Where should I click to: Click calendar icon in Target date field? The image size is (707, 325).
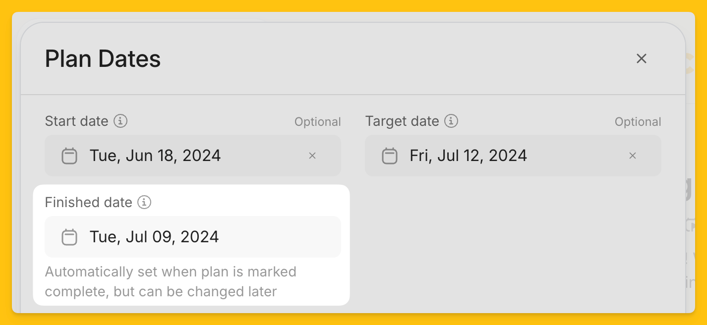(390, 156)
